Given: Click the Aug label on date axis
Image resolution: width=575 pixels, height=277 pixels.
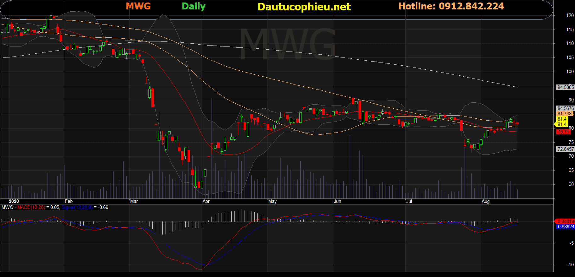Looking at the screenshot, I should (486, 201).
